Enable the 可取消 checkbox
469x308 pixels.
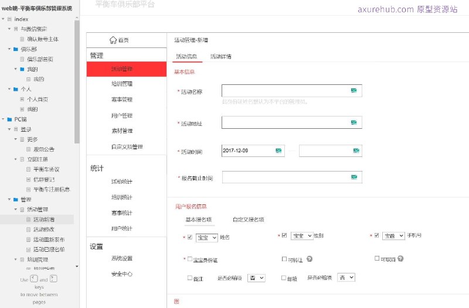(377, 258)
